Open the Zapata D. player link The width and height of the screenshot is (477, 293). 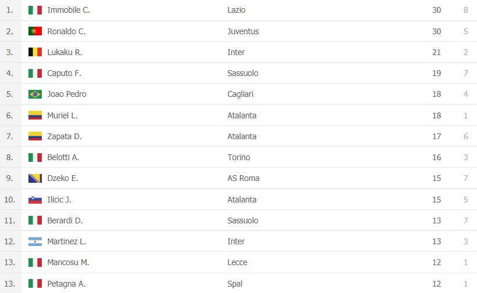click(x=64, y=136)
